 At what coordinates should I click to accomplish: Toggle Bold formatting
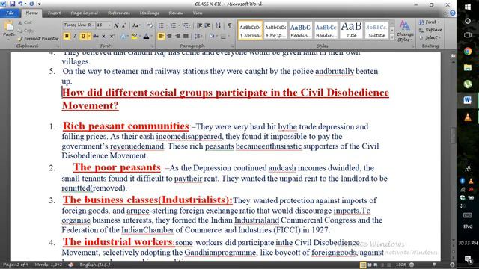pyautogui.click(x=67, y=36)
